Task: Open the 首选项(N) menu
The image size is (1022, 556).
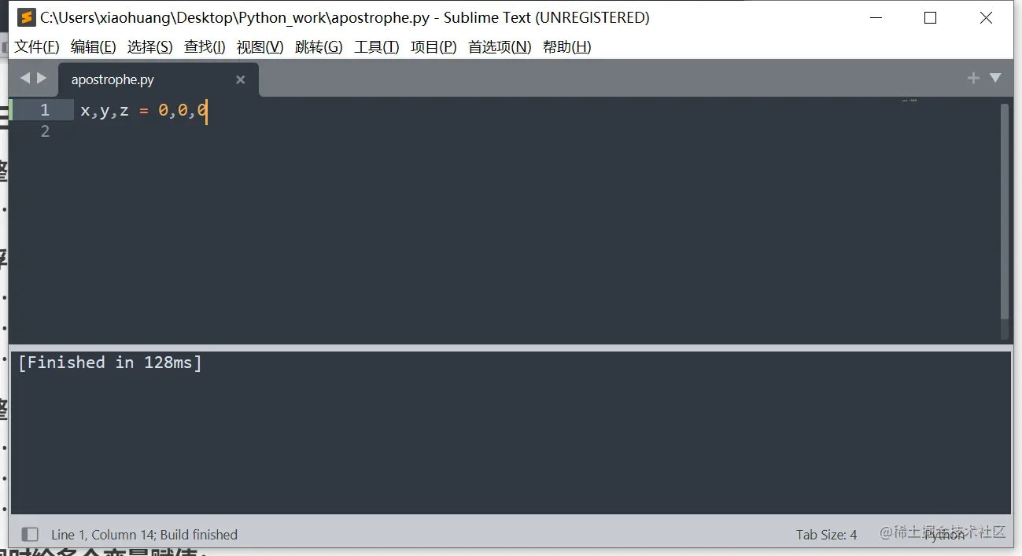Action: tap(500, 47)
